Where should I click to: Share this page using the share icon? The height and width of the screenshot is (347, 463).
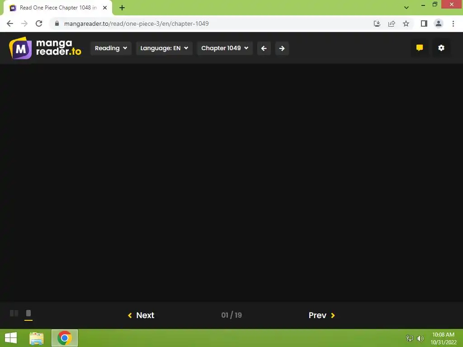(x=392, y=23)
